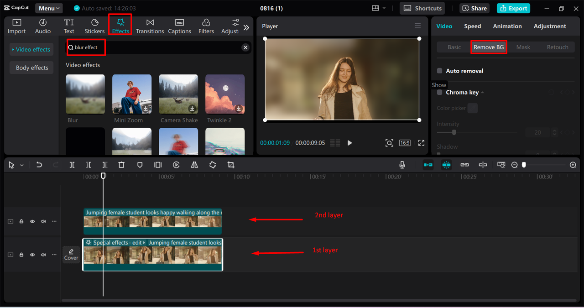Viewport: 584px width, 308px height.
Task: Open the layout switcher dropdown
Action: tap(379, 8)
